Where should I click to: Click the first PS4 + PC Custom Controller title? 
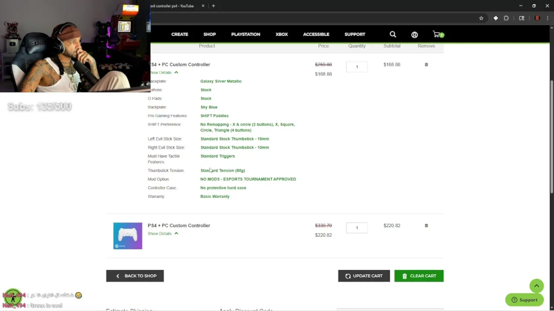click(x=180, y=64)
